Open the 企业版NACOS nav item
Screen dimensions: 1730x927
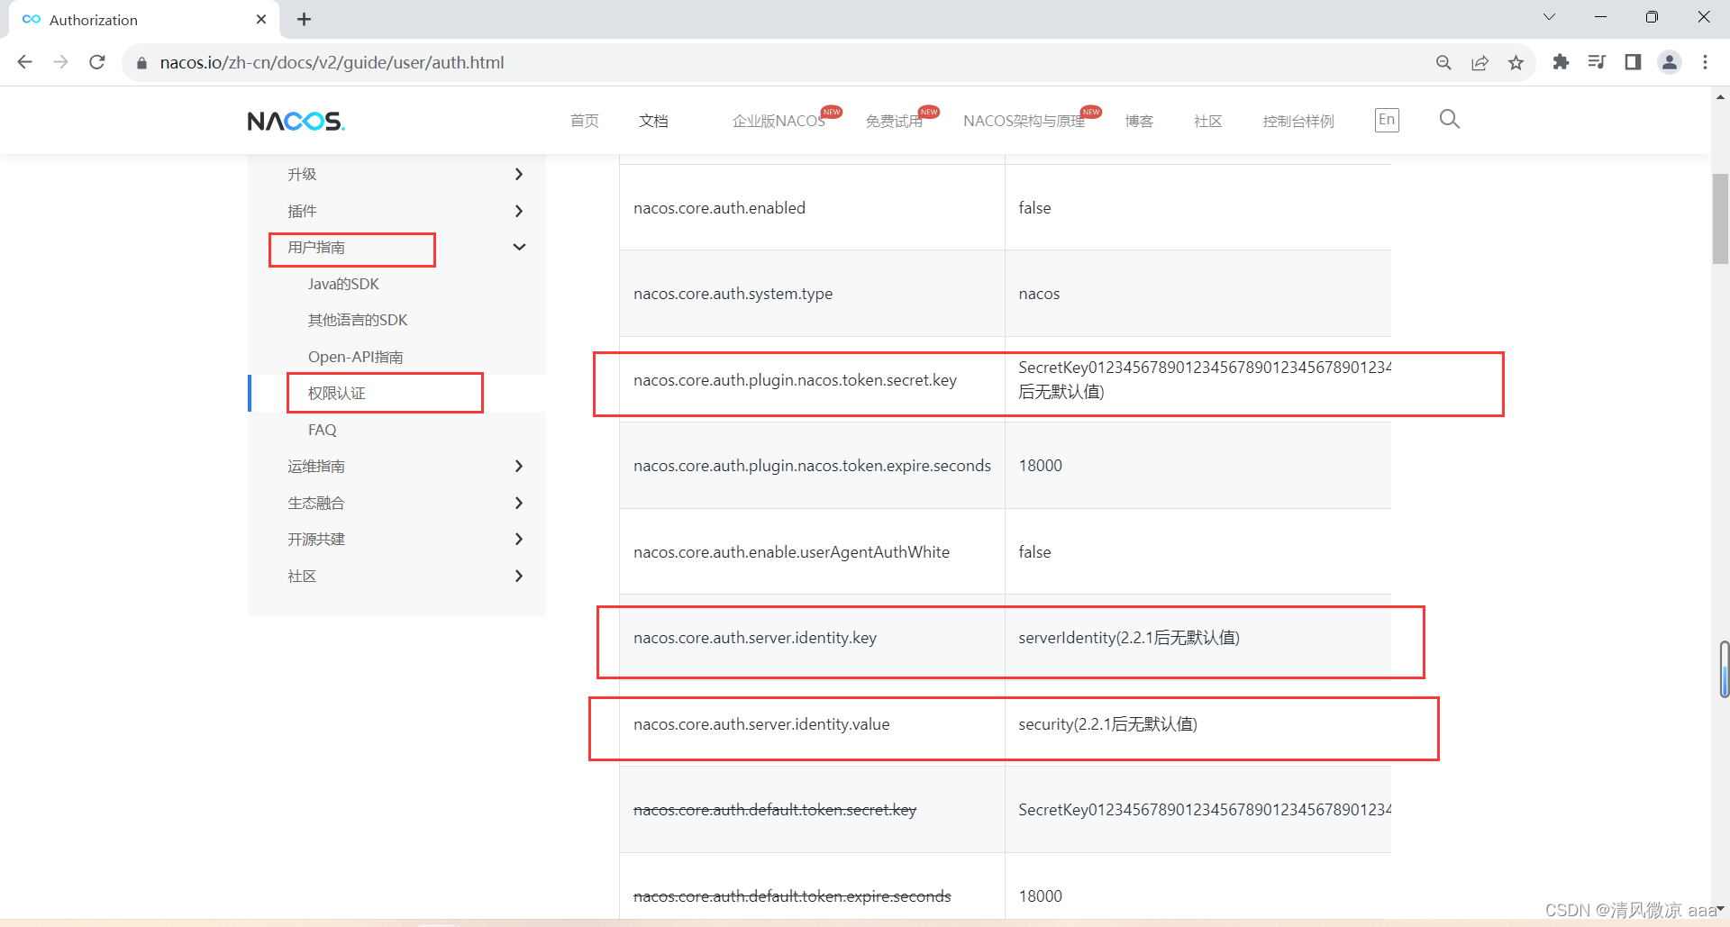pos(778,121)
